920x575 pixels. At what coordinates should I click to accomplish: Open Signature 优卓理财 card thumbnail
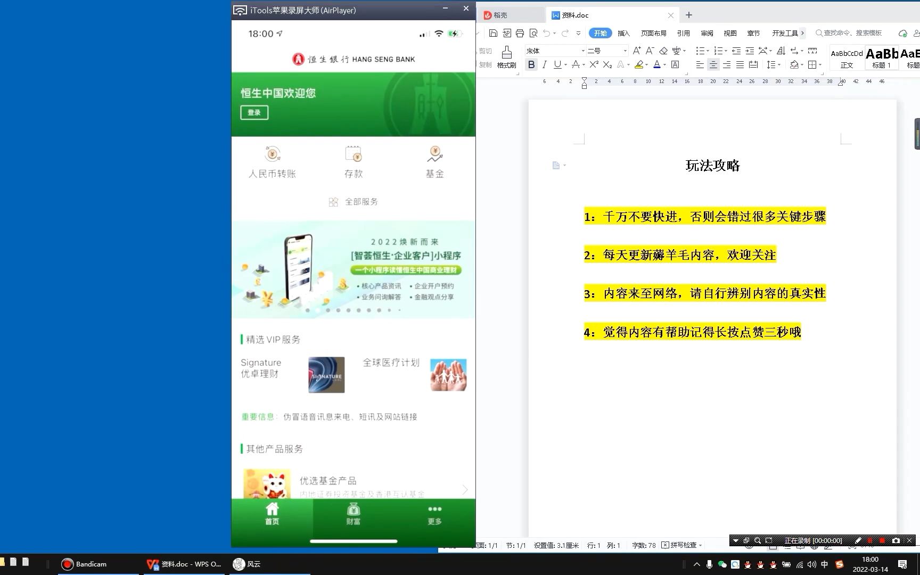click(x=326, y=375)
